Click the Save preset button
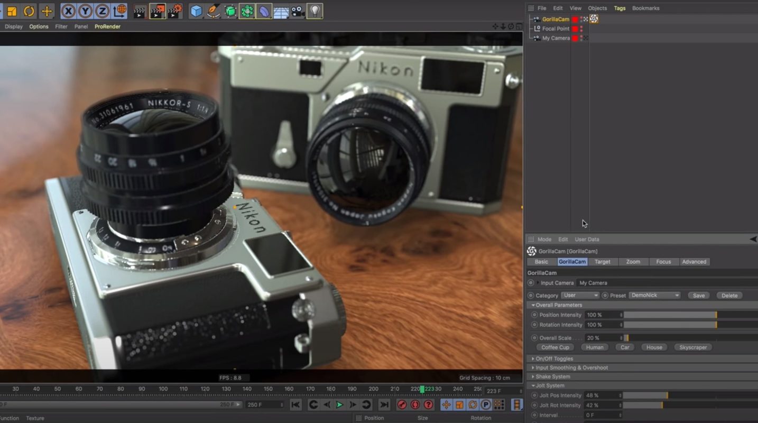 pyautogui.click(x=699, y=296)
